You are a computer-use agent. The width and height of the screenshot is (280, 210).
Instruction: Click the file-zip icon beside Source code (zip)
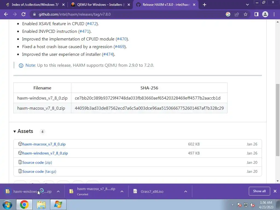point(20,162)
